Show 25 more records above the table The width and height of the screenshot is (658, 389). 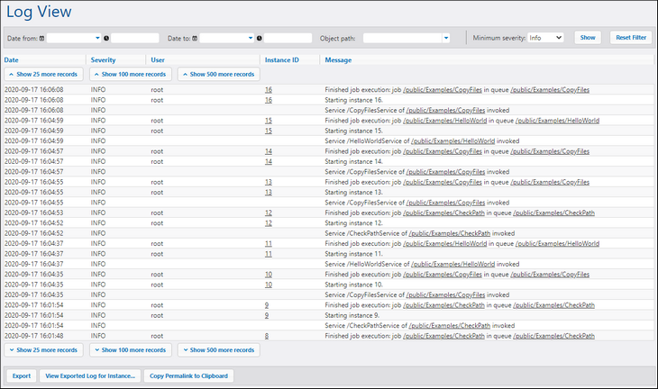point(43,74)
